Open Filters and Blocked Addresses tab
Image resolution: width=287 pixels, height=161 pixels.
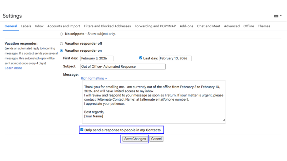[107, 26]
